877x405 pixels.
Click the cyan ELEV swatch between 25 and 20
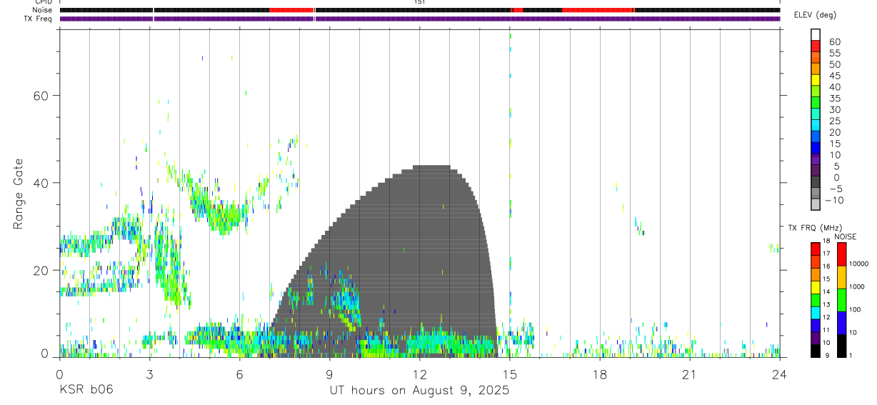point(816,126)
